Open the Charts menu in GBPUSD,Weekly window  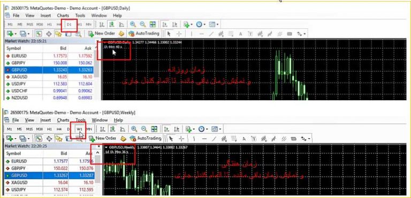(63, 120)
